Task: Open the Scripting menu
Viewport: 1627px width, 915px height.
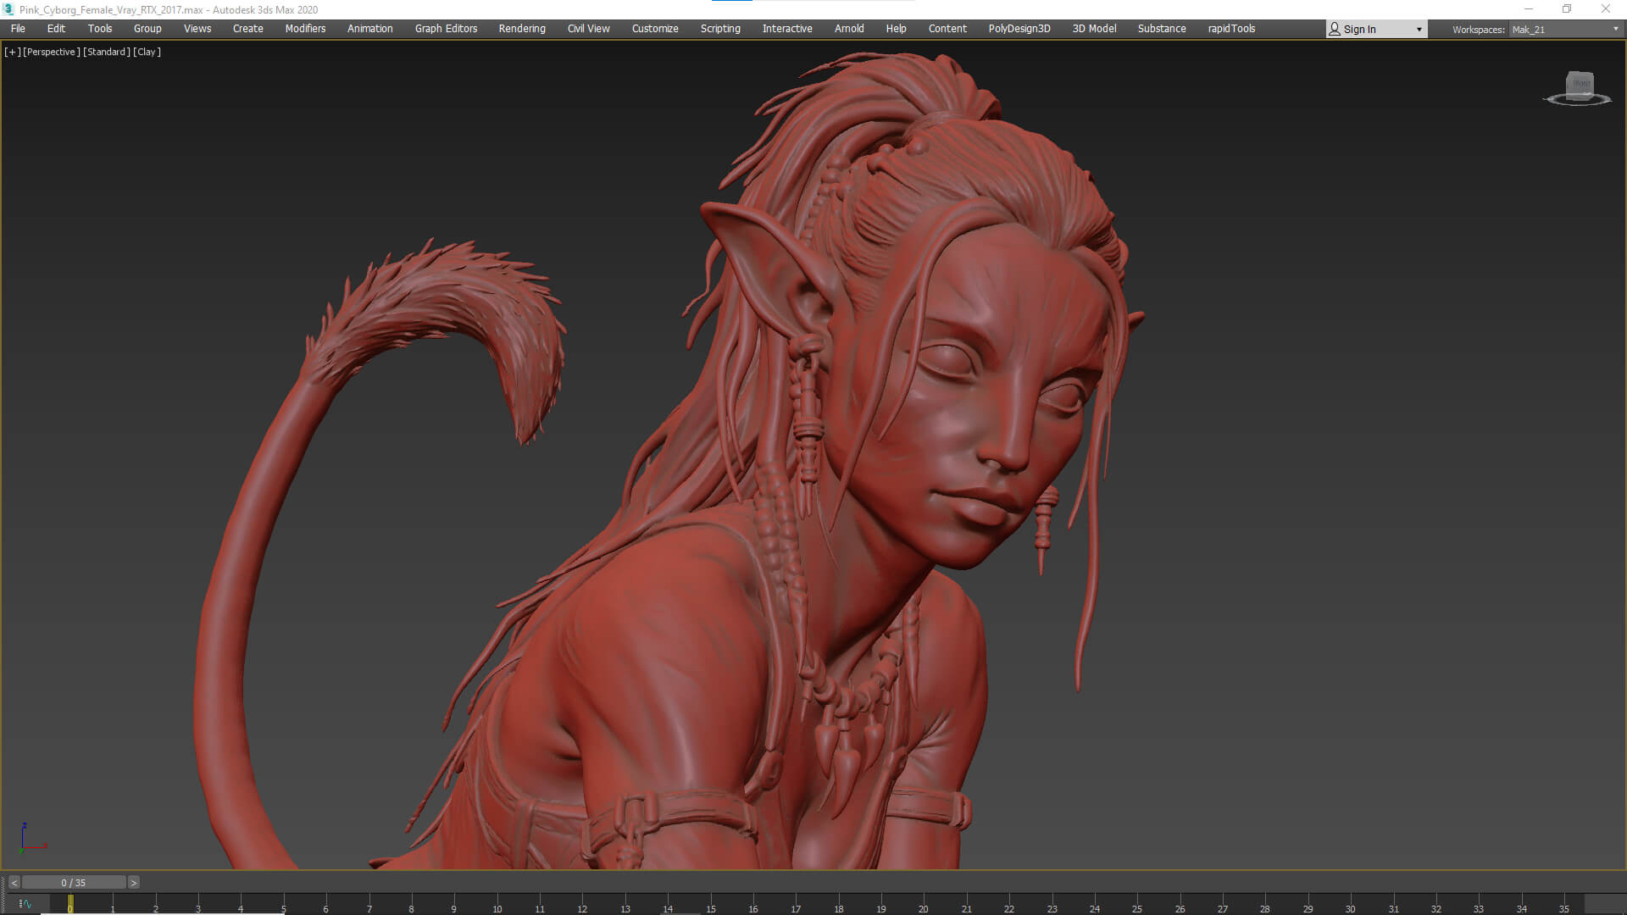Action: coord(720,29)
